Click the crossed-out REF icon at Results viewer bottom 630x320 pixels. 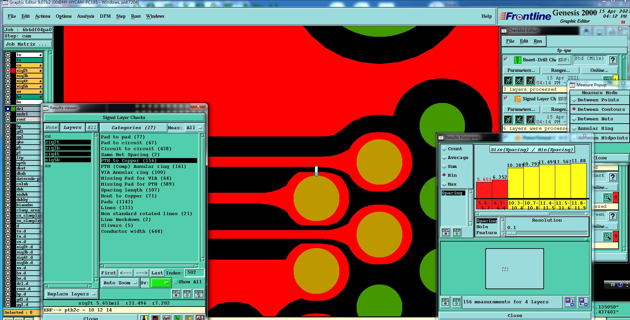click(x=166, y=318)
